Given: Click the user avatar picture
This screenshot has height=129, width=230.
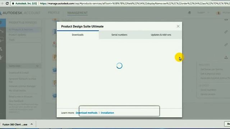Looking at the screenshot, I should point(218,13).
